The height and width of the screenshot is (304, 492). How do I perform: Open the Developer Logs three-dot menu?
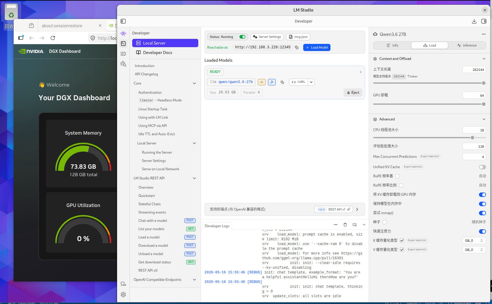coord(336,225)
